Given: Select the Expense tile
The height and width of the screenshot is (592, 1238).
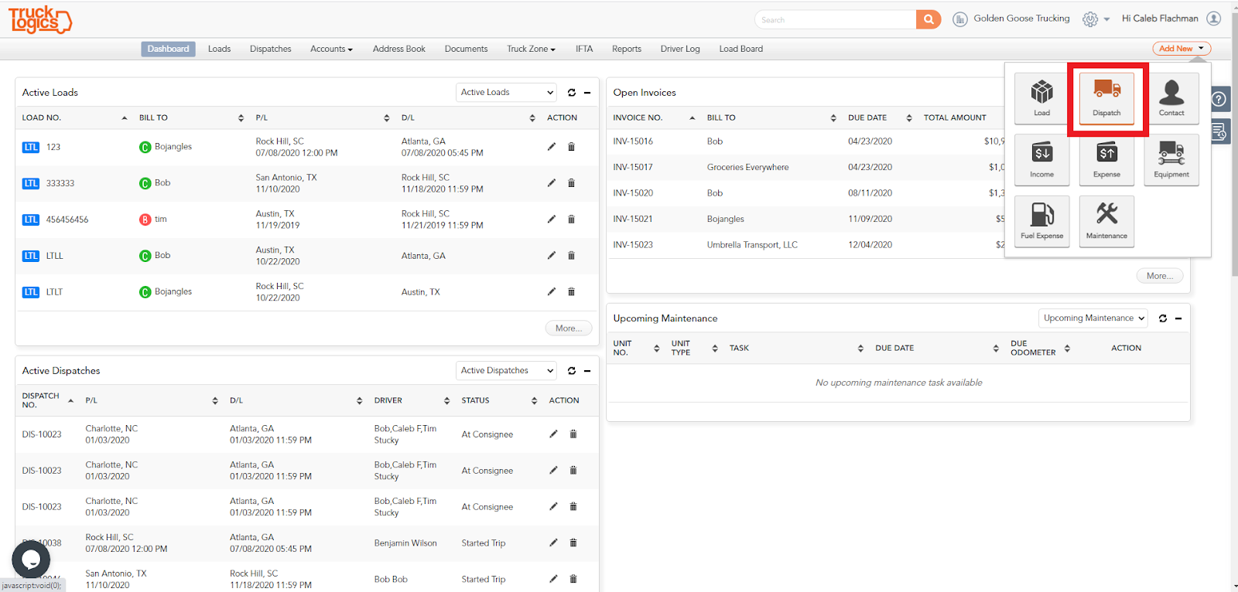Looking at the screenshot, I should point(1106,160).
